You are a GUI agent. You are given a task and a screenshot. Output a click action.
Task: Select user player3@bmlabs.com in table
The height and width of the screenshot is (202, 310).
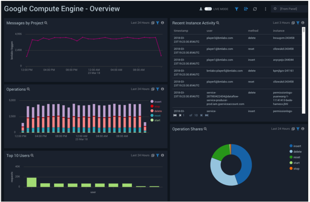click(220, 38)
